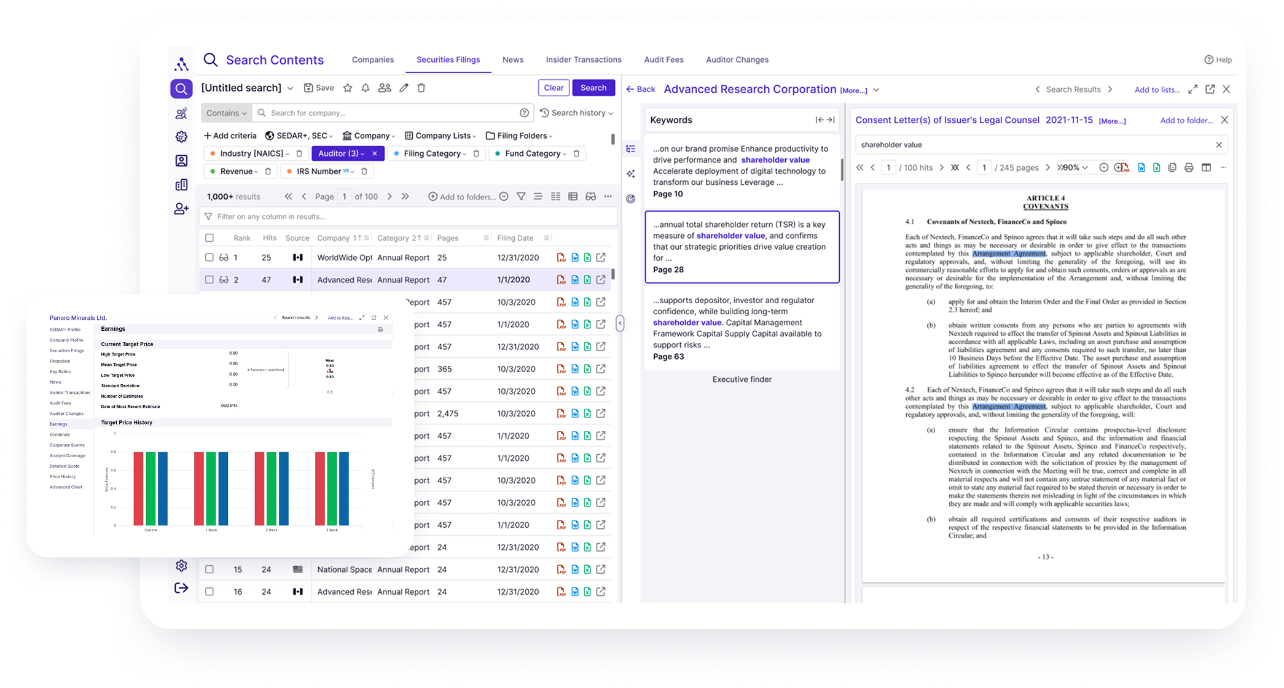
Task: Open Insider Transactions tab
Action: pyautogui.click(x=584, y=60)
